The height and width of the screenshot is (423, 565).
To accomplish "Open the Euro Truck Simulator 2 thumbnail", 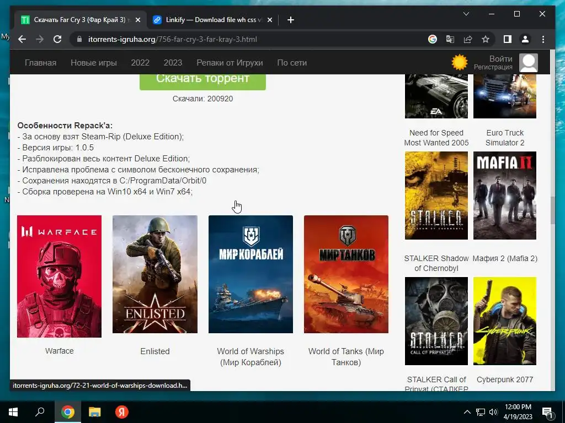I will (505, 96).
